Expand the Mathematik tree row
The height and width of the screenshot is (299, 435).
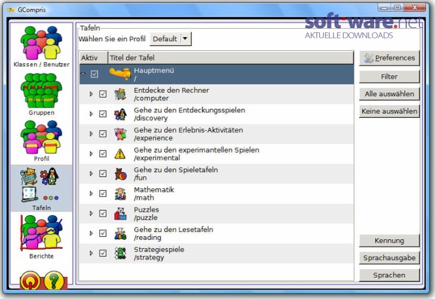point(91,194)
